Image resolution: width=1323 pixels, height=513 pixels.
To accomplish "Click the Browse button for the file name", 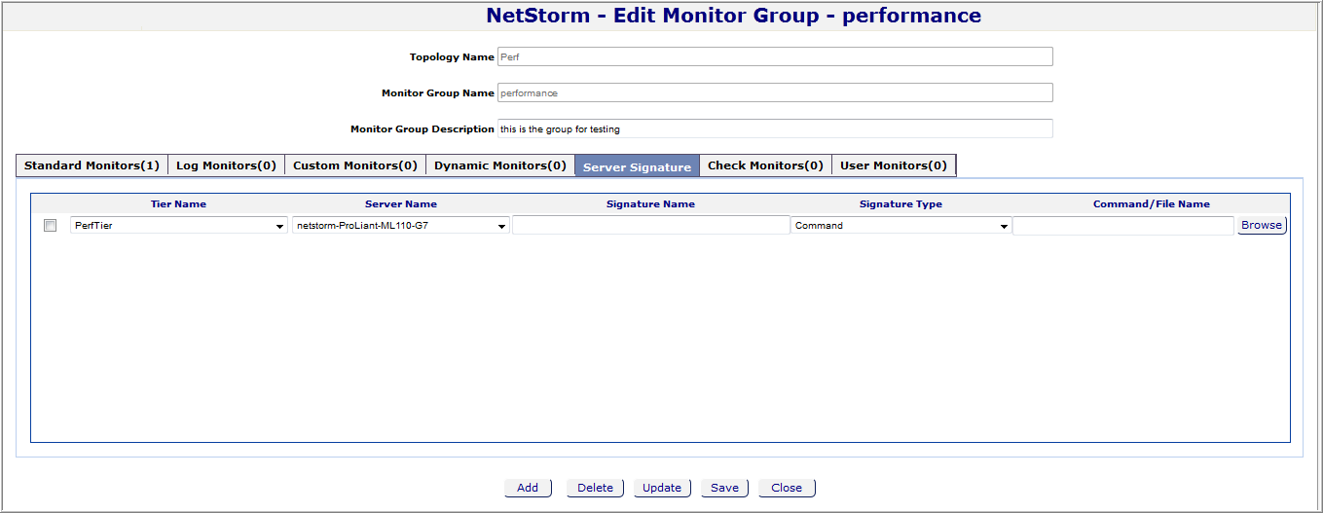I will (x=1262, y=225).
